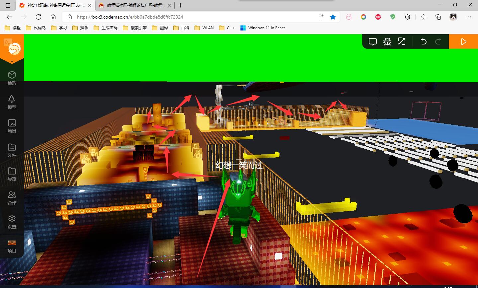Open the 合作 collaboration panel

click(12, 198)
